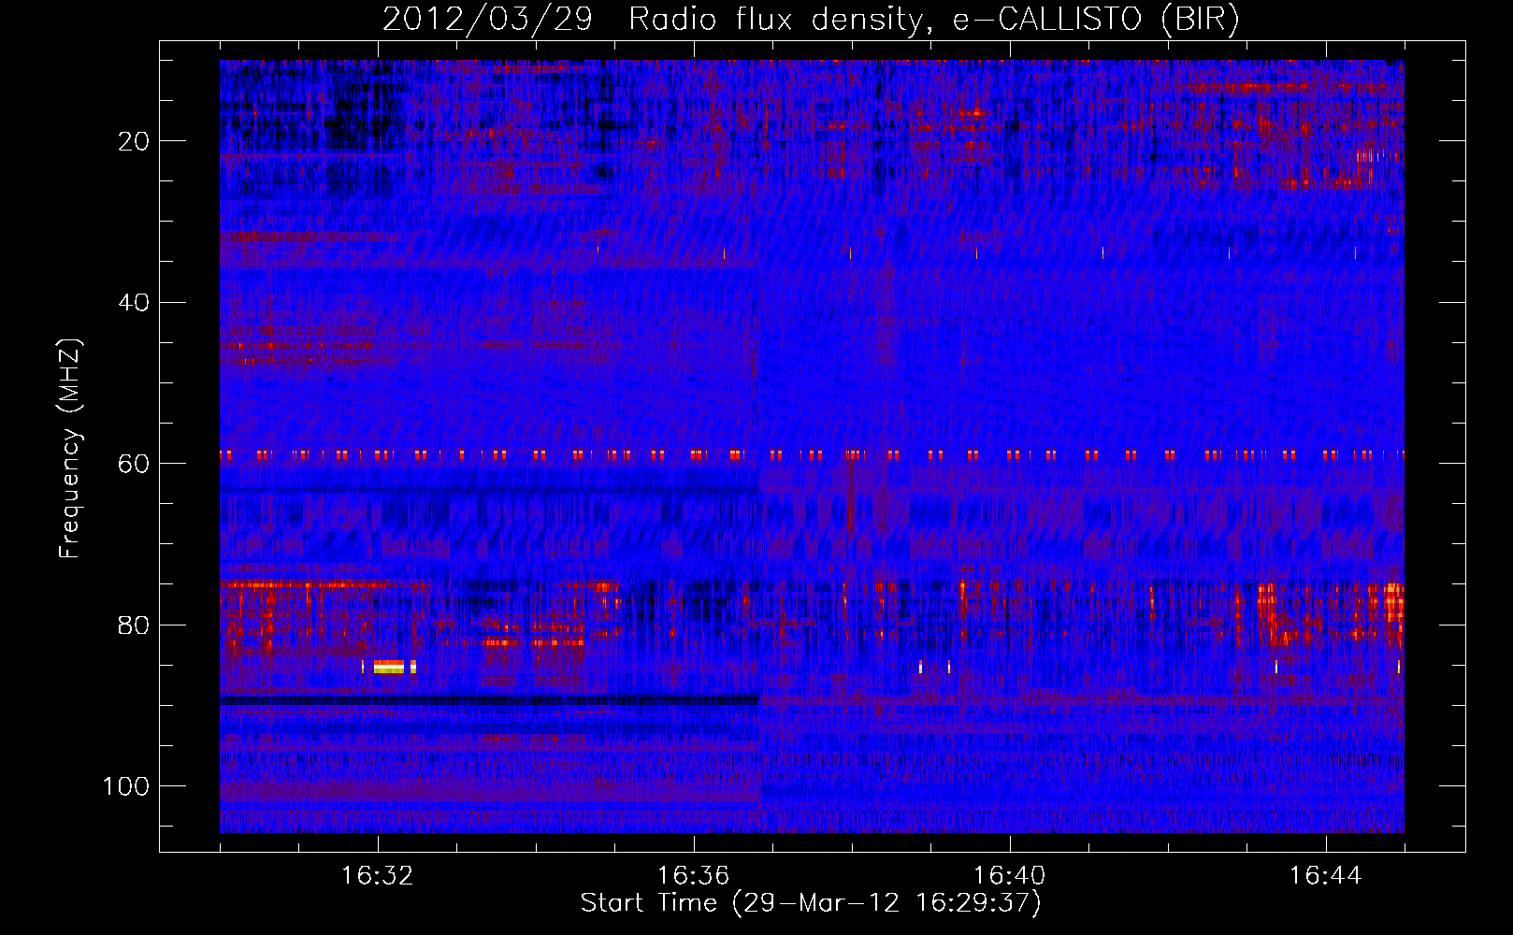Image resolution: width=1513 pixels, height=935 pixels.
Task: Click the 16:44 time tick label
Action: [x=1325, y=876]
